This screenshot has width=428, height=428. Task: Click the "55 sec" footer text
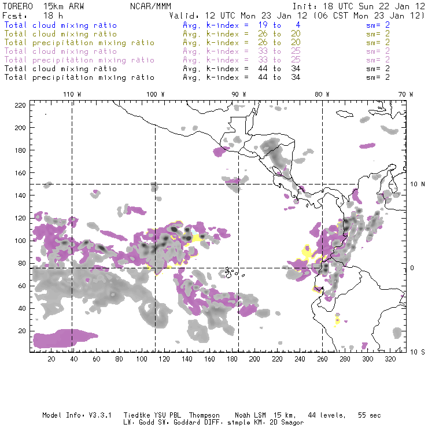pyautogui.click(x=370, y=415)
